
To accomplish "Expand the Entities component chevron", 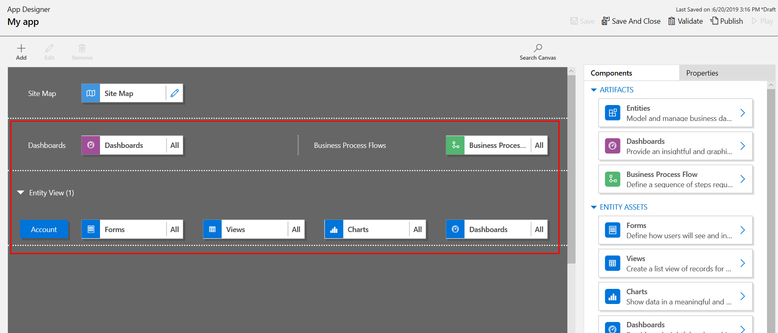I will click(742, 113).
